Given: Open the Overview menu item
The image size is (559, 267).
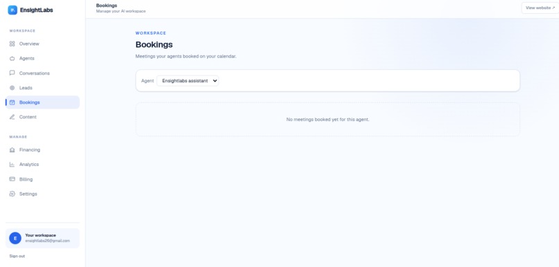Looking at the screenshot, I should 42,44.
